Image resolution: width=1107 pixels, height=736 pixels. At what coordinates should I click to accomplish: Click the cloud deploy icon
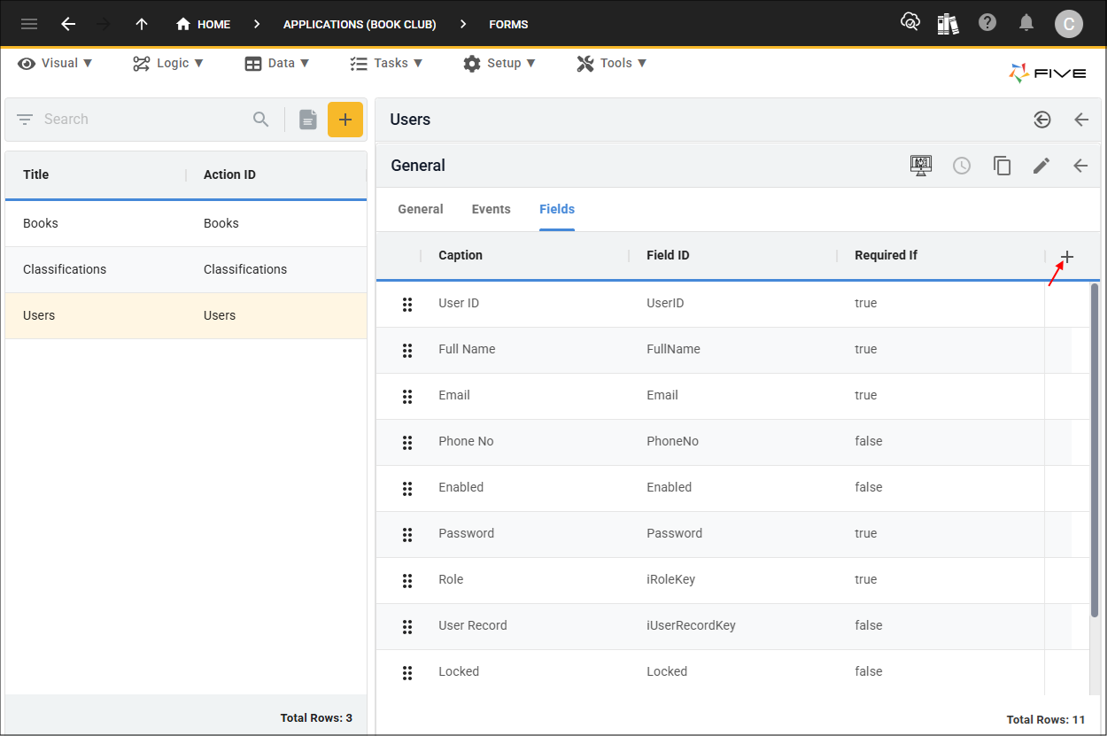[x=910, y=23]
